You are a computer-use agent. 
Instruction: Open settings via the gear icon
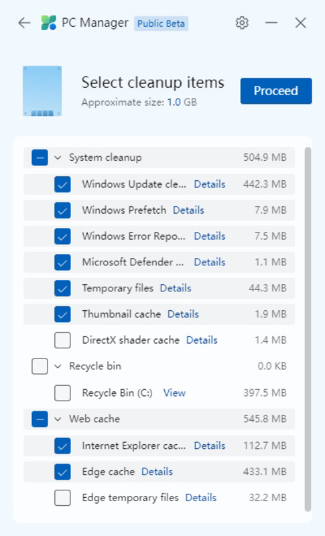coord(242,23)
